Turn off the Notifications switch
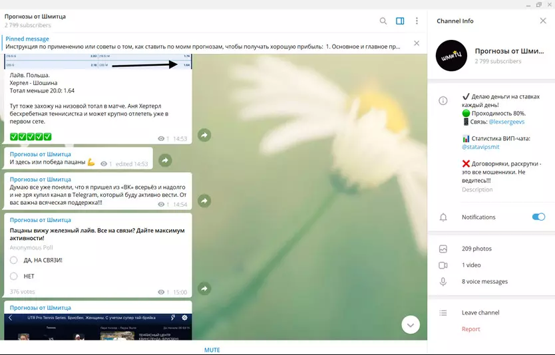 pos(538,217)
